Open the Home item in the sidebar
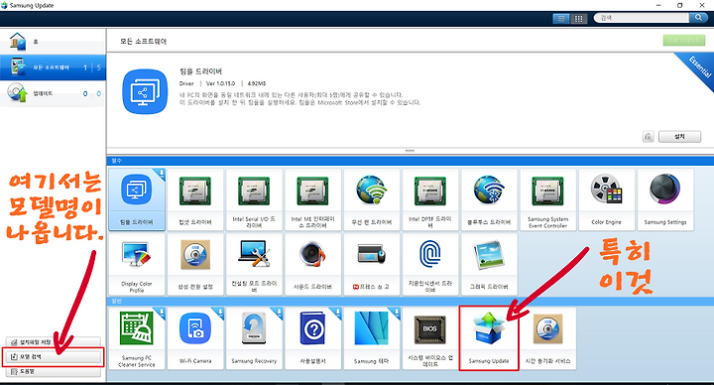The image size is (714, 385). point(53,42)
